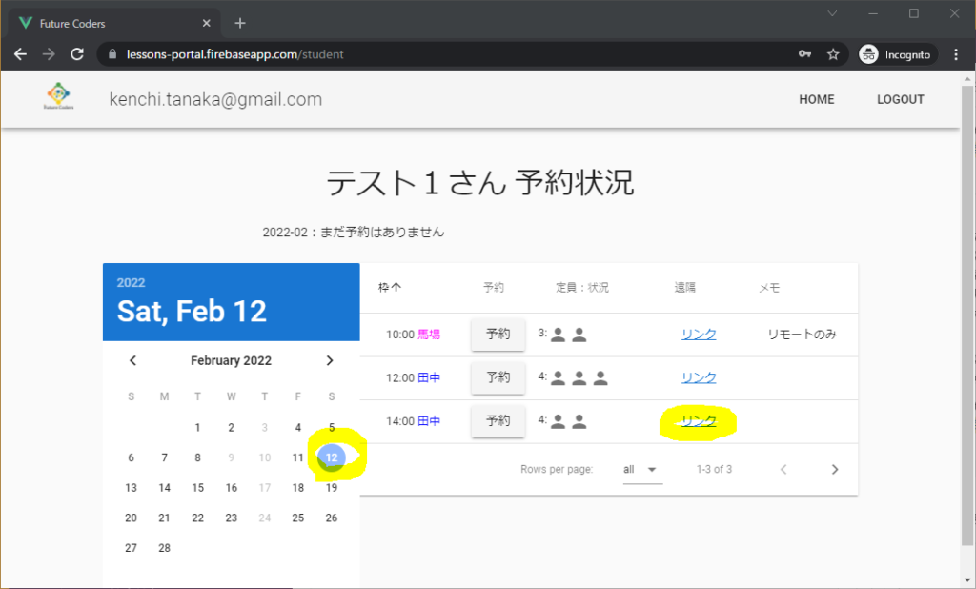Go to HOME in the navbar
Screen dimensions: 976x589
coord(817,99)
